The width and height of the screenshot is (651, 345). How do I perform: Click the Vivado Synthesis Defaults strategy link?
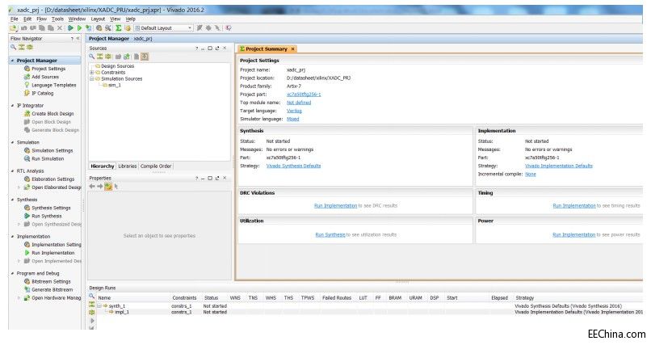tap(293, 166)
